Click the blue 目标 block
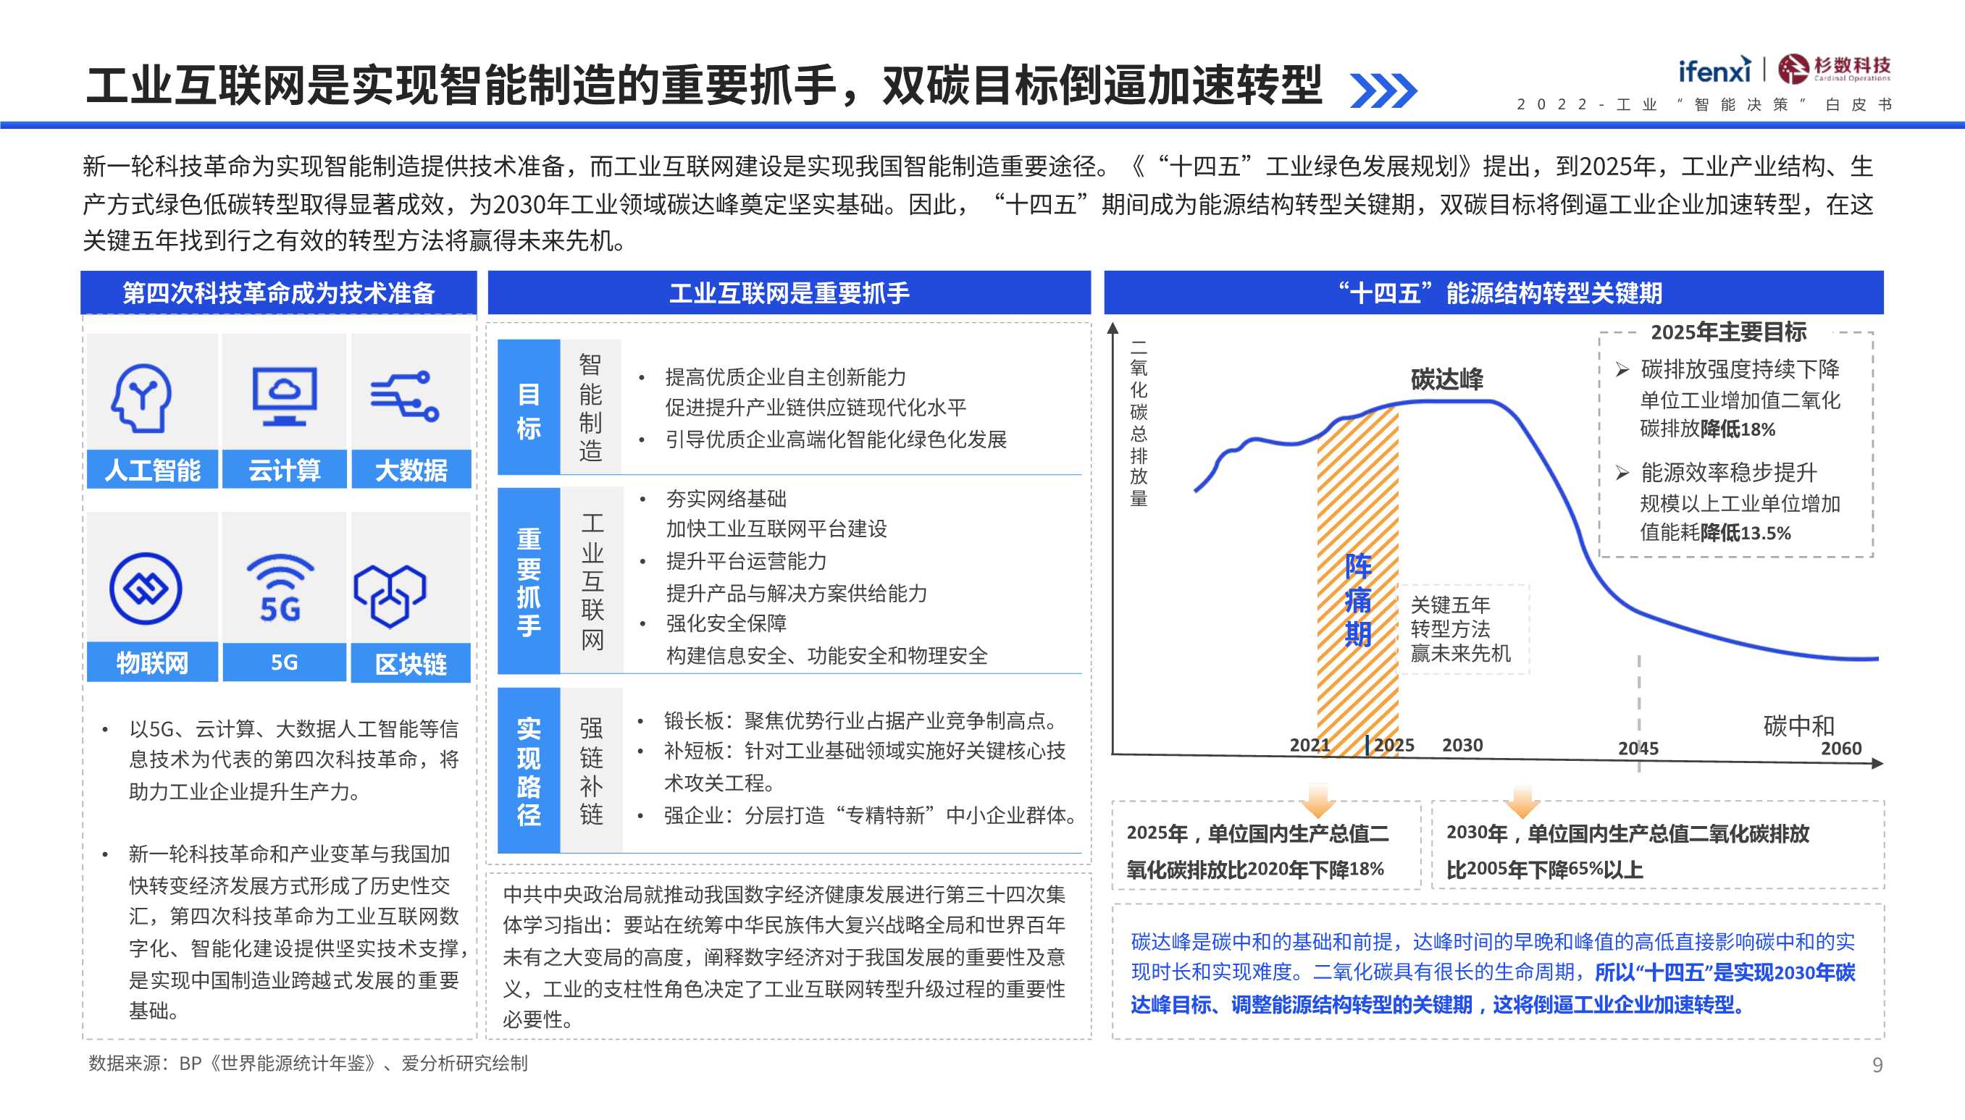This screenshot has width=1965, height=1120. coord(529,407)
